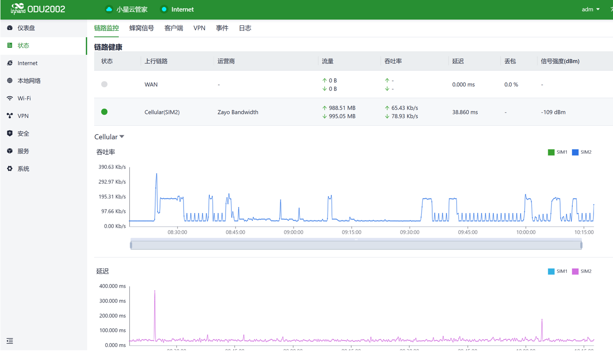Collapse the sidebar with the bottom-left icon
Screen dimensions: 613x355
[10, 341]
